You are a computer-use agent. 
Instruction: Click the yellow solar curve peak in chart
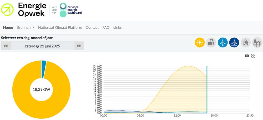click(x=188, y=66)
